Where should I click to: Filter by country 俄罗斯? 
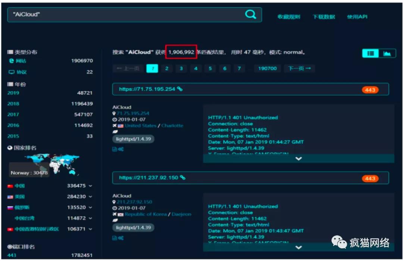point(22,208)
